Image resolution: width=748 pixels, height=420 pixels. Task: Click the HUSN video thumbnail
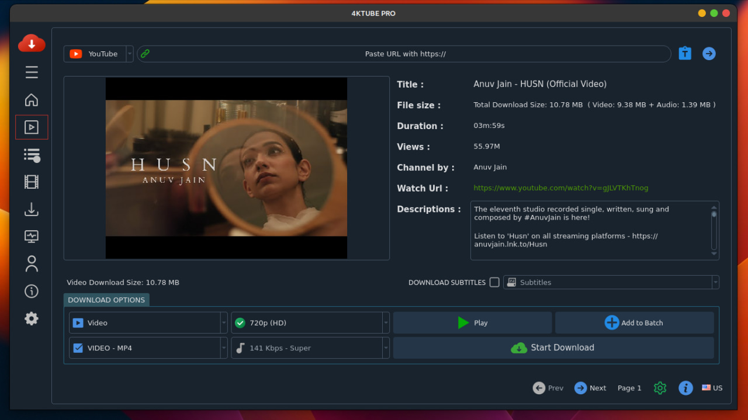pyautogui.click(x=226, y=168)
